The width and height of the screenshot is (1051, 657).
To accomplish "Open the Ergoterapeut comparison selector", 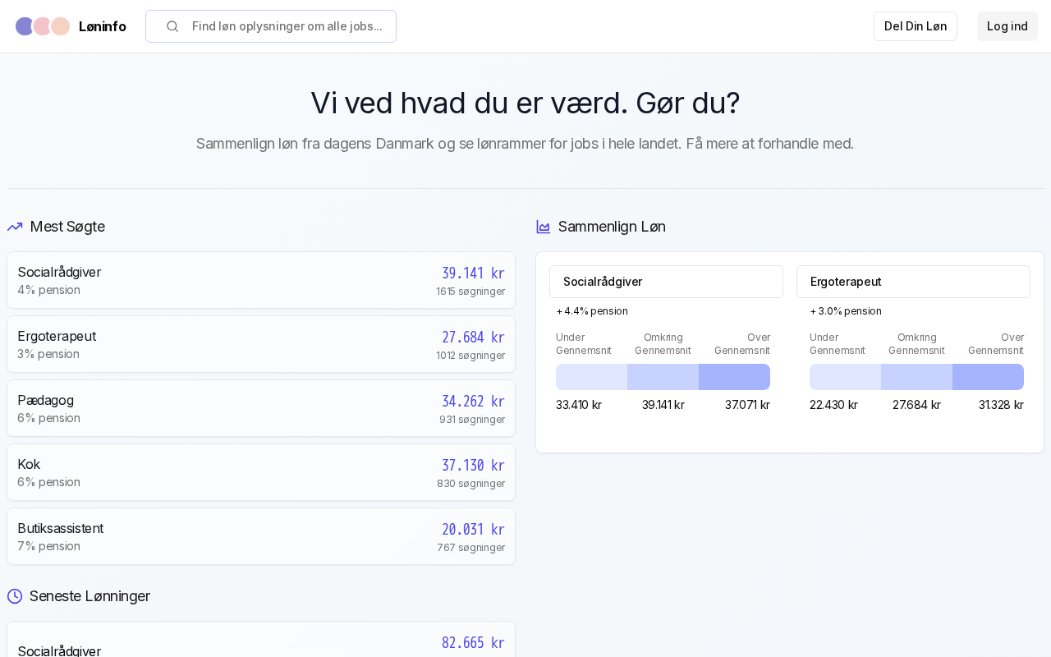I will coord(913,282).
